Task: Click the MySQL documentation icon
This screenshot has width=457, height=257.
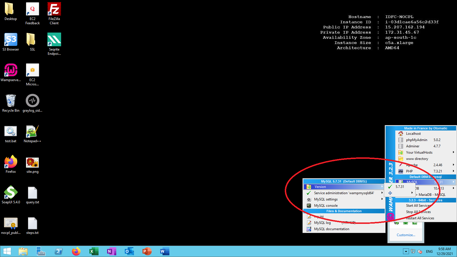Action: click(309, 229)
